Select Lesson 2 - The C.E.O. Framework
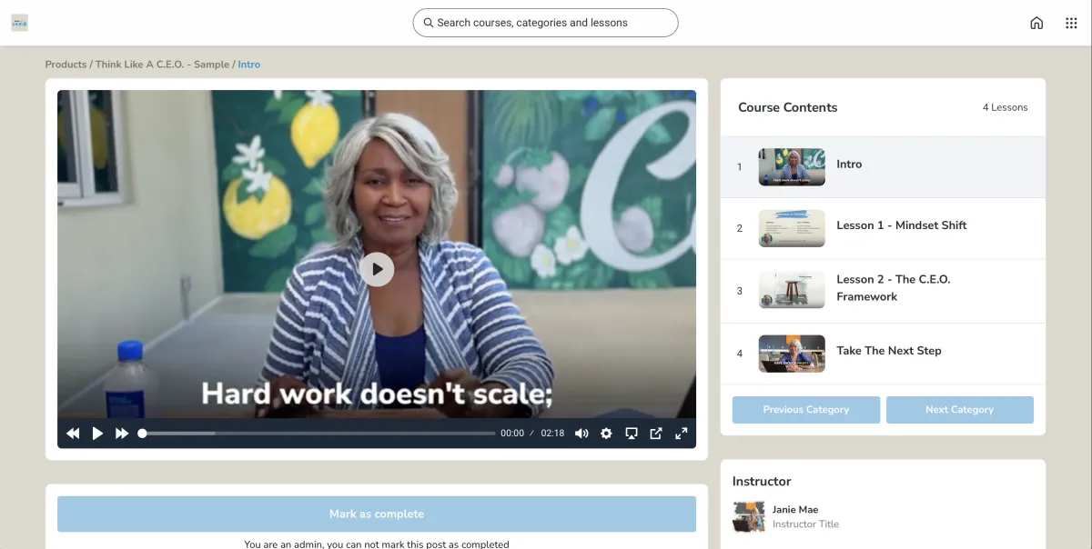Viewport: 1092px width, 549px height. (883, 291)
